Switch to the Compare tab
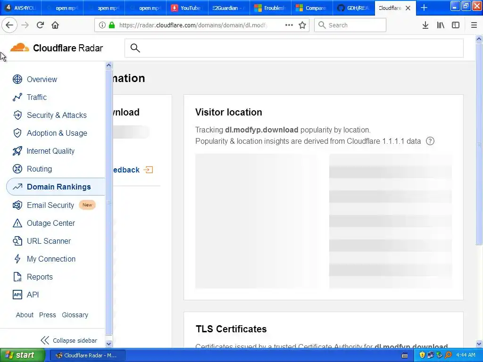483x362 pixels. tap(312, 8)
